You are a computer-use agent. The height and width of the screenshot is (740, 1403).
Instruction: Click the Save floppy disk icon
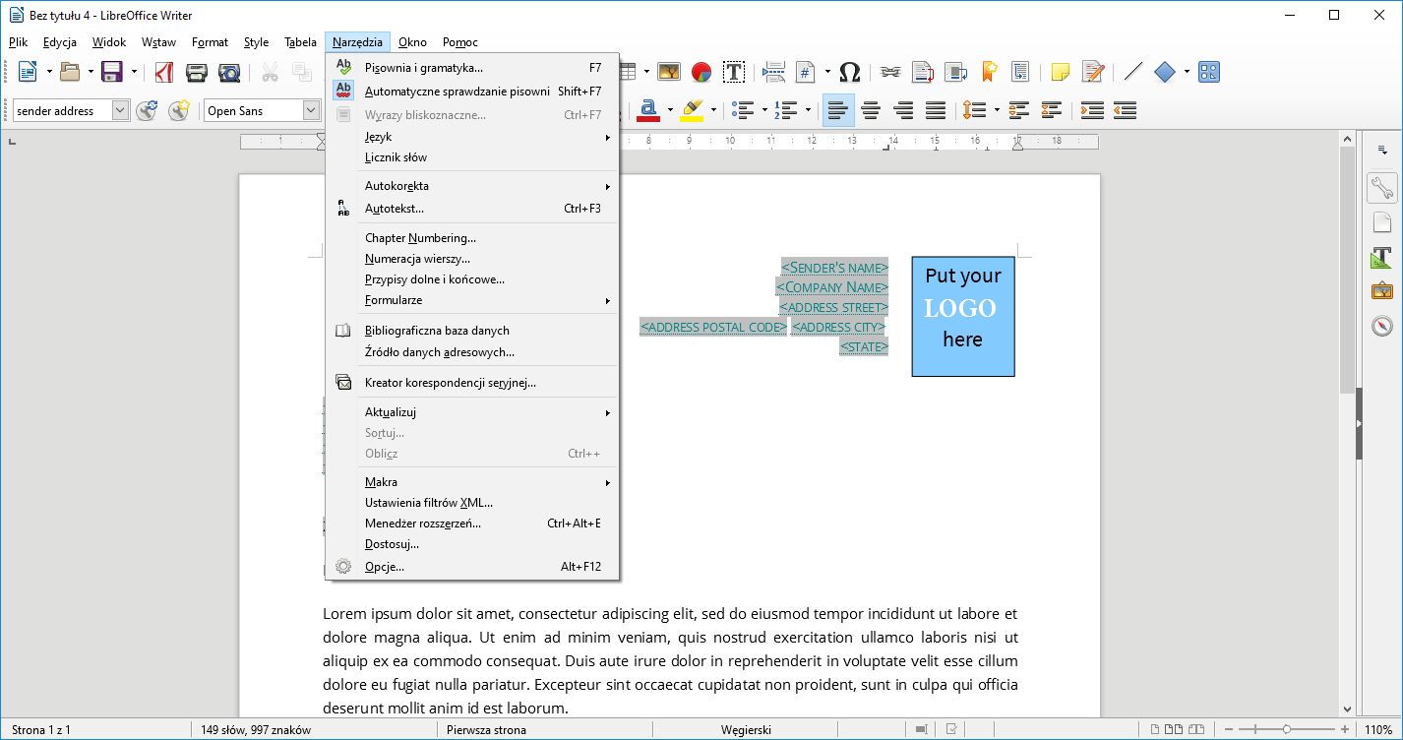(x=111, y=72)
